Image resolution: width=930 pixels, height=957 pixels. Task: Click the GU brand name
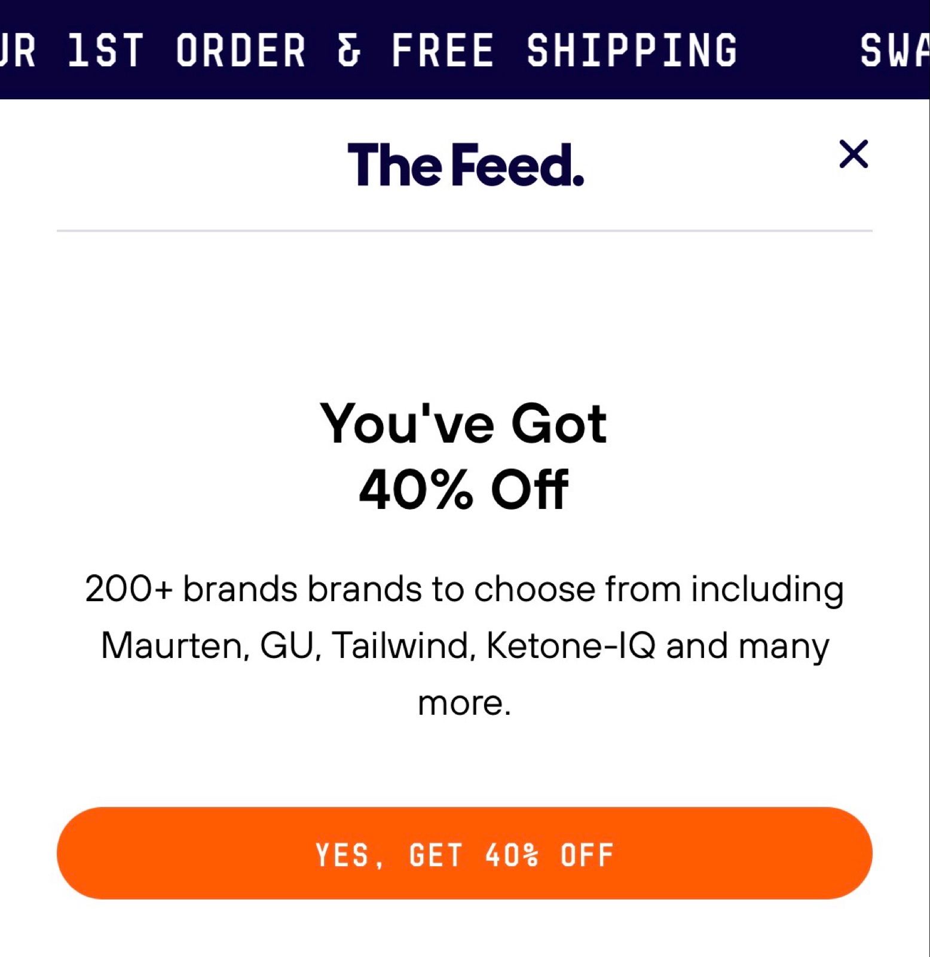[x=287, y=646]
